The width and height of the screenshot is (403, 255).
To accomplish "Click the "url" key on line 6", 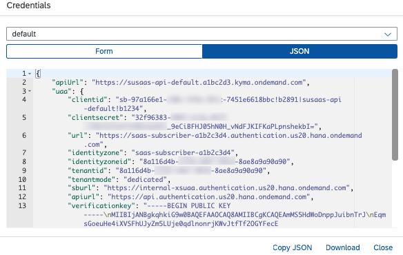I will click(x=77, y=135).
